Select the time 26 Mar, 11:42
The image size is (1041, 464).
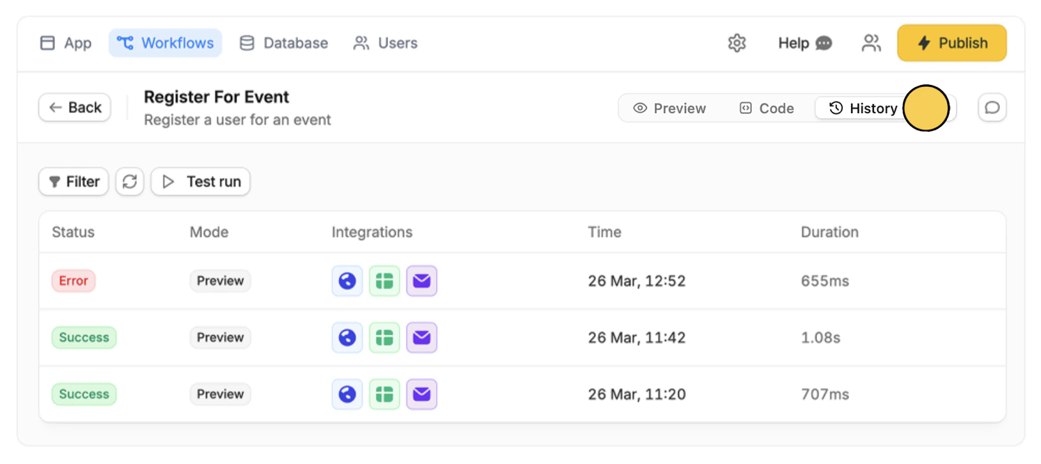637,337
